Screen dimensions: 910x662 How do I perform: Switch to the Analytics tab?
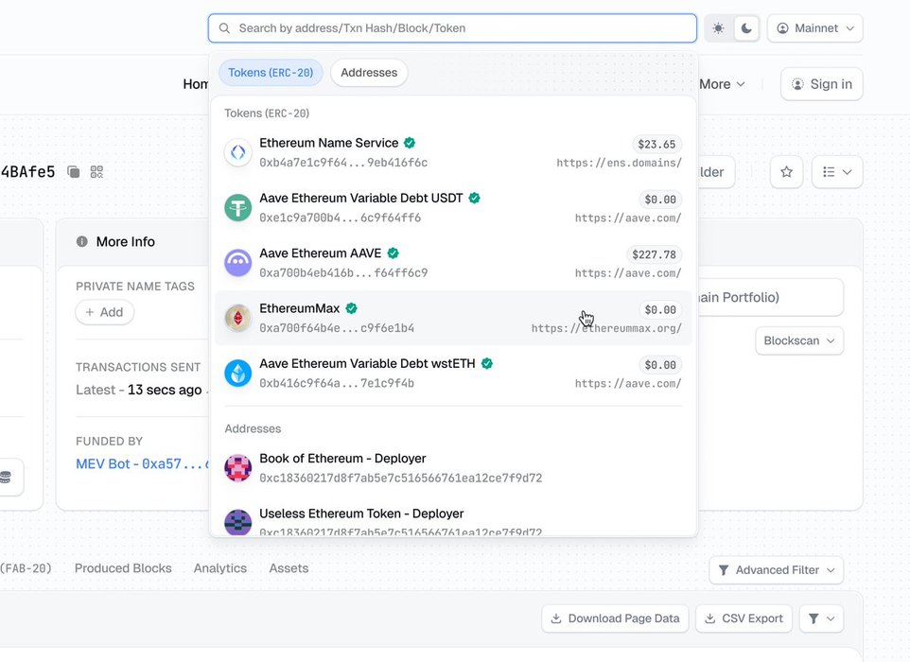point(220,568)
